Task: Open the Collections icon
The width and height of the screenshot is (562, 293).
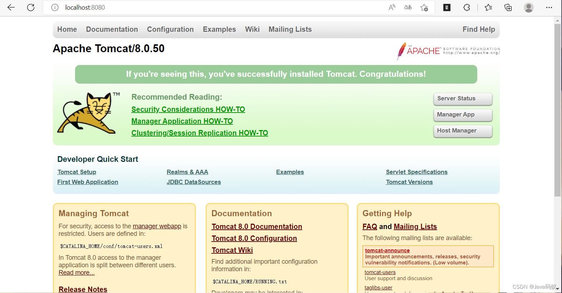Action: point(508,8)
